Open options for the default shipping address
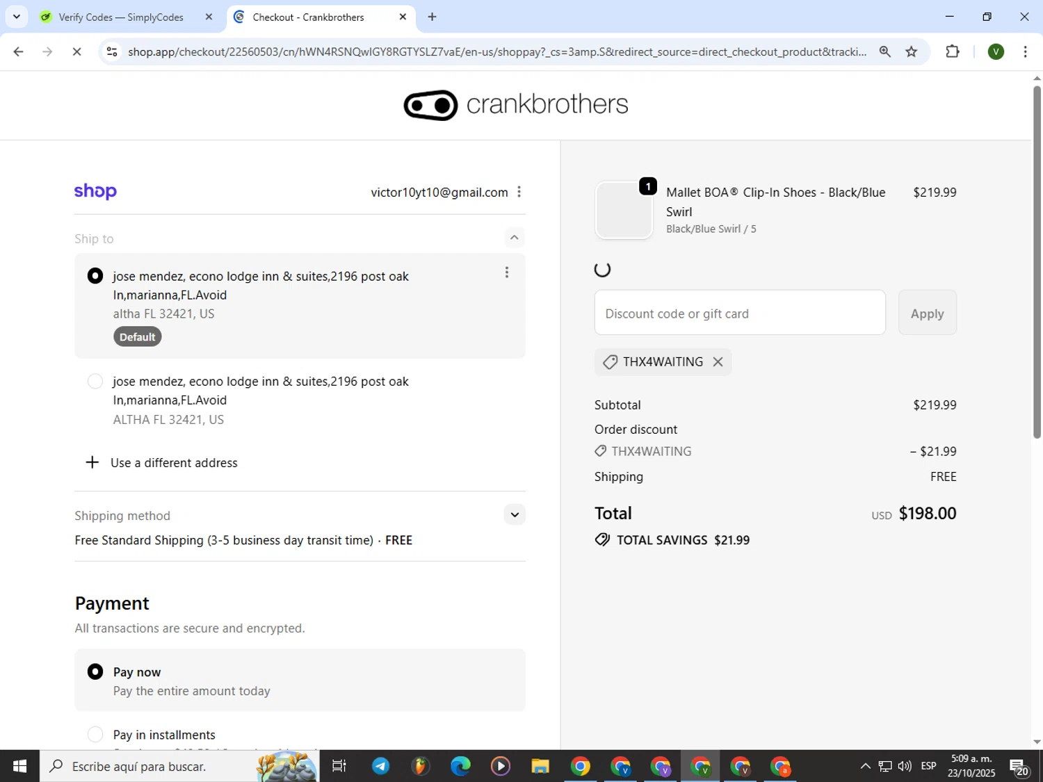 (506, 272)
